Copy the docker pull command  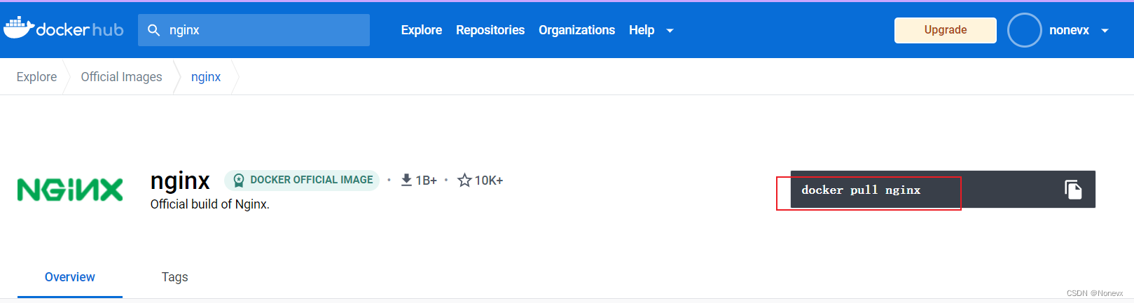pos(1073,190)
